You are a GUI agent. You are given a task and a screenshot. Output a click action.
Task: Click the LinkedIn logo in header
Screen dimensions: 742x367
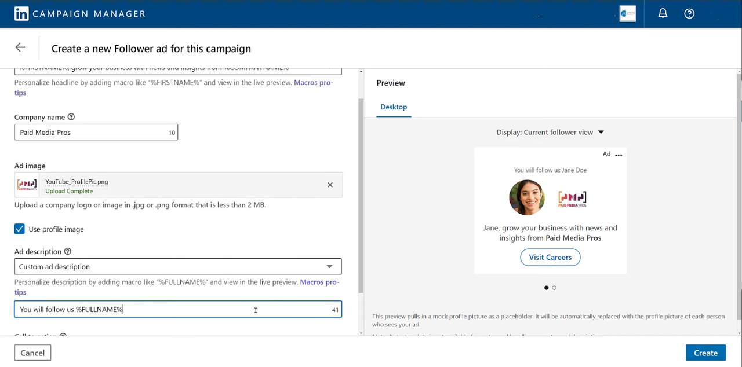pyautogui.click(x=21, y=14)
